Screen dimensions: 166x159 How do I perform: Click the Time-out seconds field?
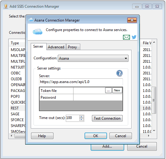click(x=73, y=118)
